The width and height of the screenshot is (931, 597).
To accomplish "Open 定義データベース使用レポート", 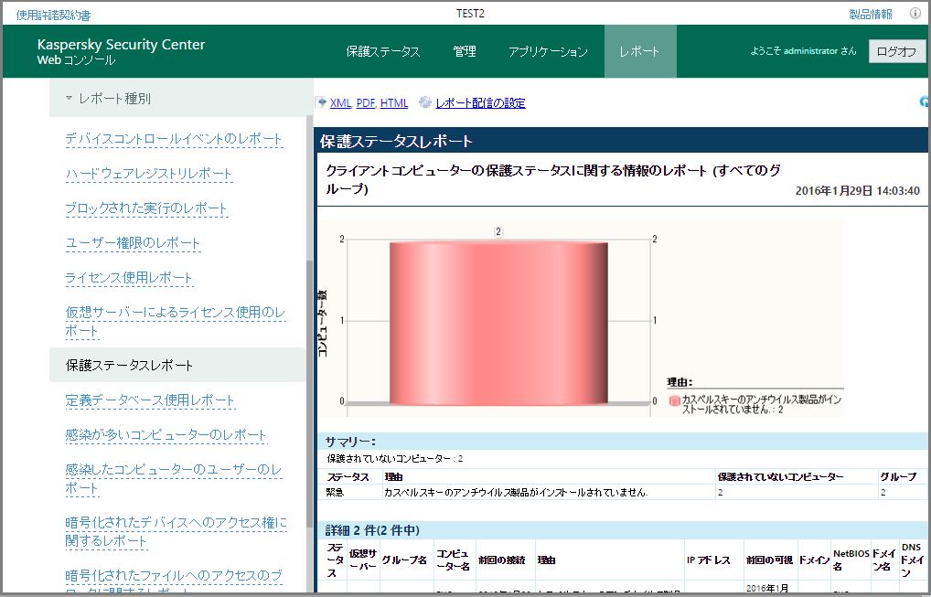I will pyautogui.click(x=150, y=400).
